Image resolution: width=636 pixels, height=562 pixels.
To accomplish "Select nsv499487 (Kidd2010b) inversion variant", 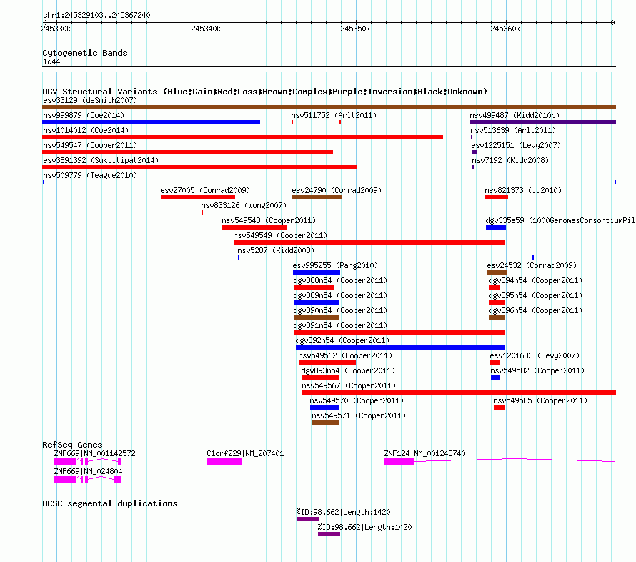I will coord(542,122).
